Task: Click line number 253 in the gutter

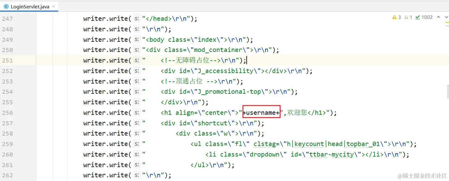Action: [x=7, y=82]
